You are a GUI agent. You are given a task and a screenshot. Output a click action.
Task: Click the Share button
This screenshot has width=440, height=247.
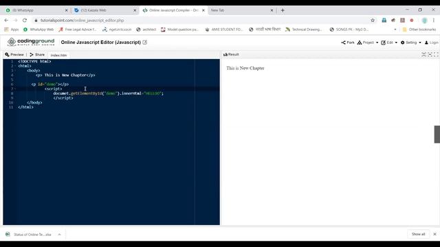[x=37, y=55]
